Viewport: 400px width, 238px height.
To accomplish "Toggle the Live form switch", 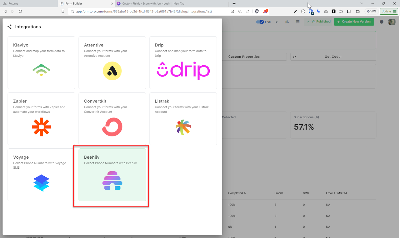I will click(x=260, y=22).
